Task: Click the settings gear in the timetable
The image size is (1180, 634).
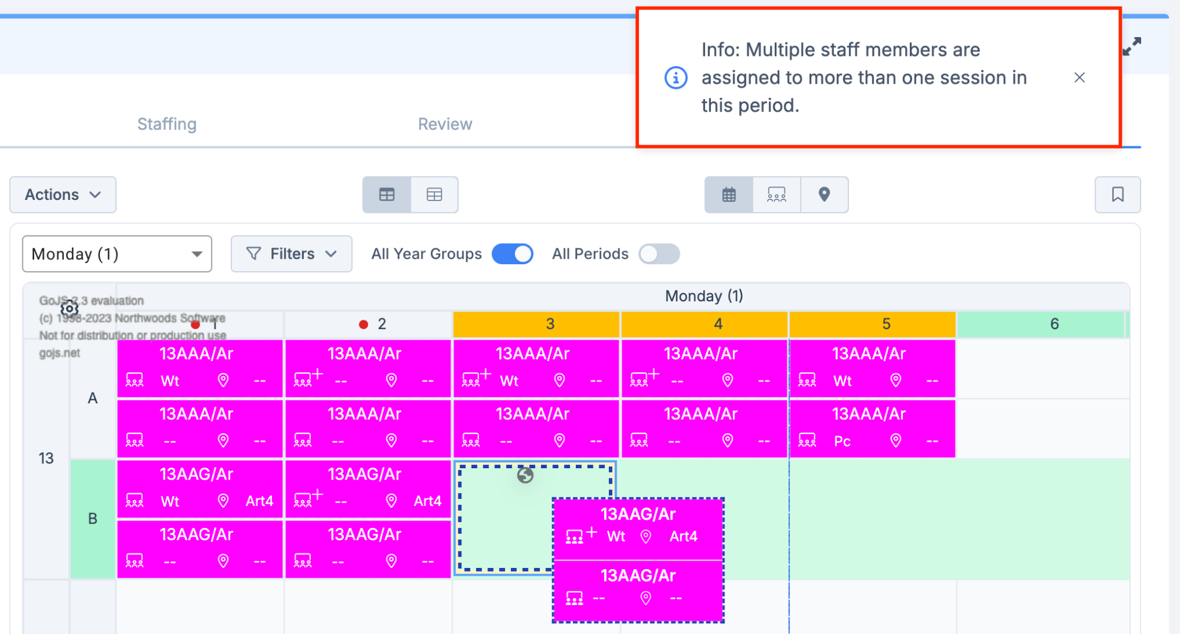Action: click(70, 308)
